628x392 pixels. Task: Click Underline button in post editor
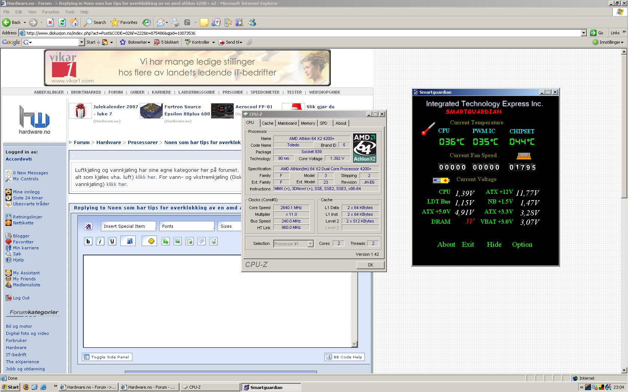click(112, 242)
